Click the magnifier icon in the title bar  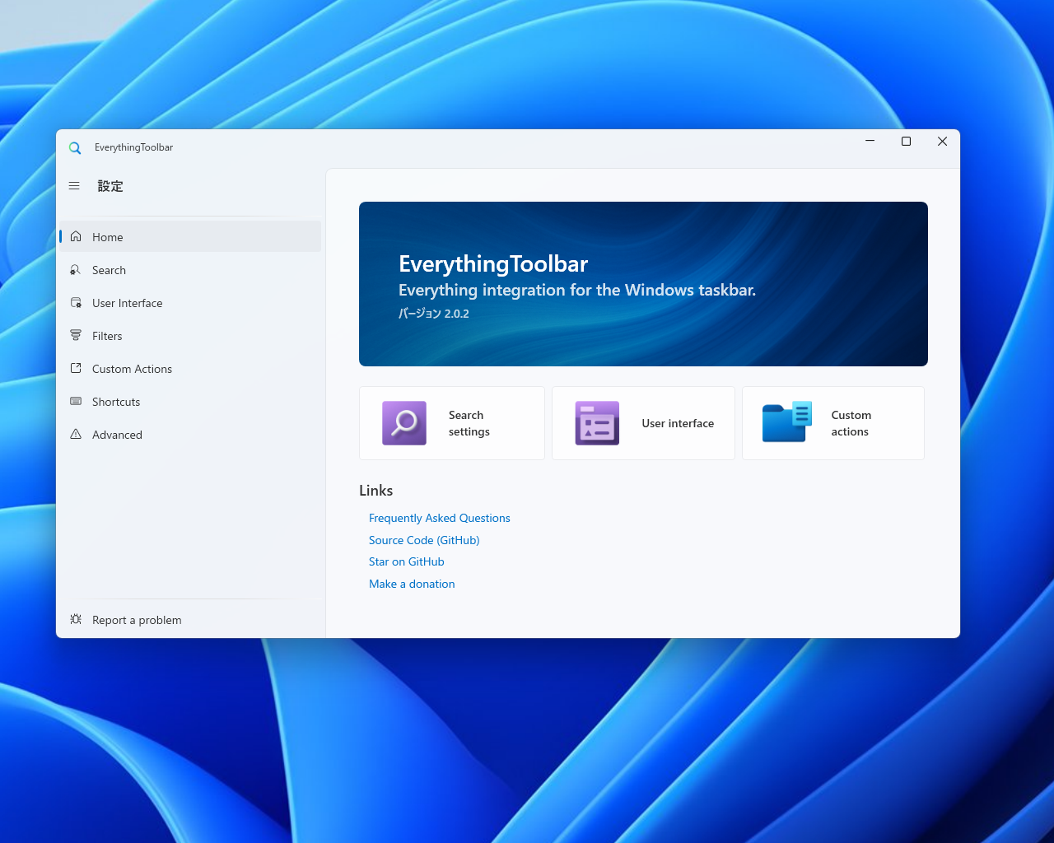click(75, 147)
